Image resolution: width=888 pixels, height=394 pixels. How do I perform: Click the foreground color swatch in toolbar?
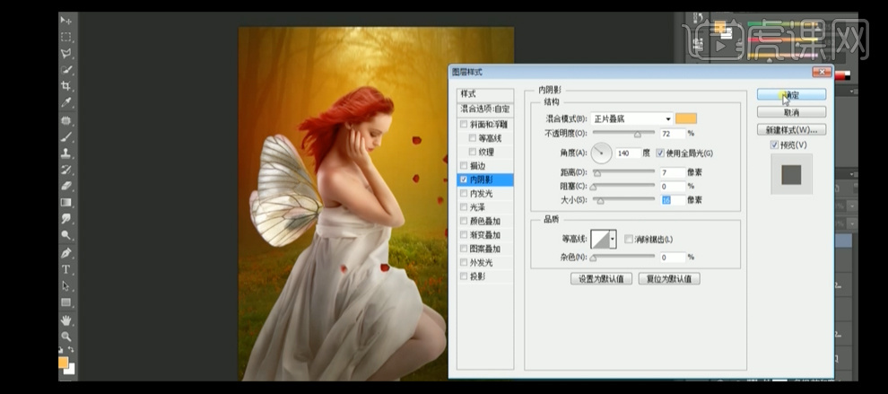tap(63, 363)
